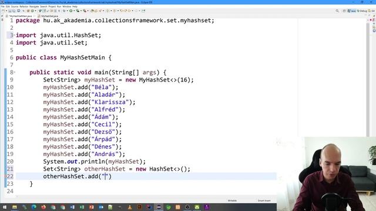Click the Smart Insert status bar label

(264, 200)
